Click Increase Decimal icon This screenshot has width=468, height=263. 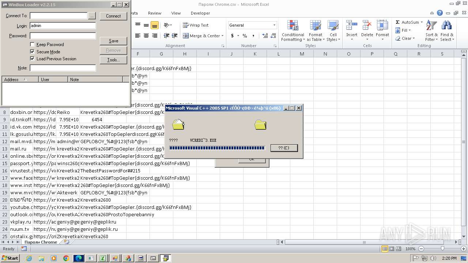point(265,36)
